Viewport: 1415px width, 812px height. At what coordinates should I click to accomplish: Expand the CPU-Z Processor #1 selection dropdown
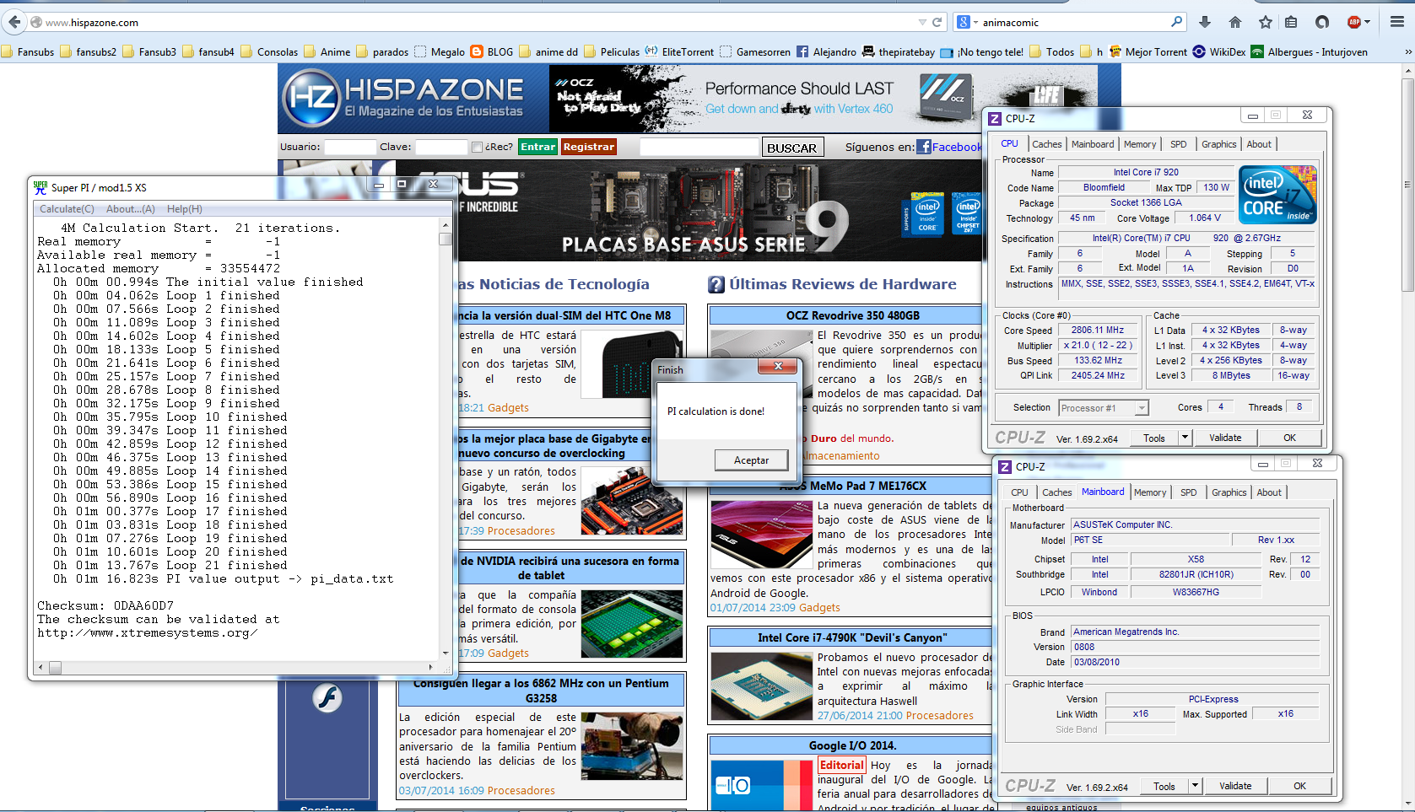pyautogui.click(x=1141, y=408)
